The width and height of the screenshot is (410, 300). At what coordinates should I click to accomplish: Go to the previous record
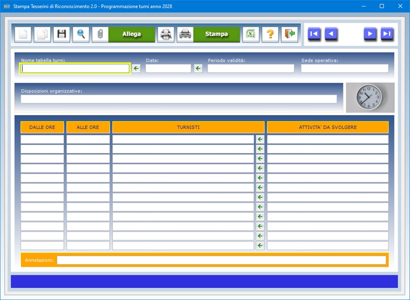point(331,34)
